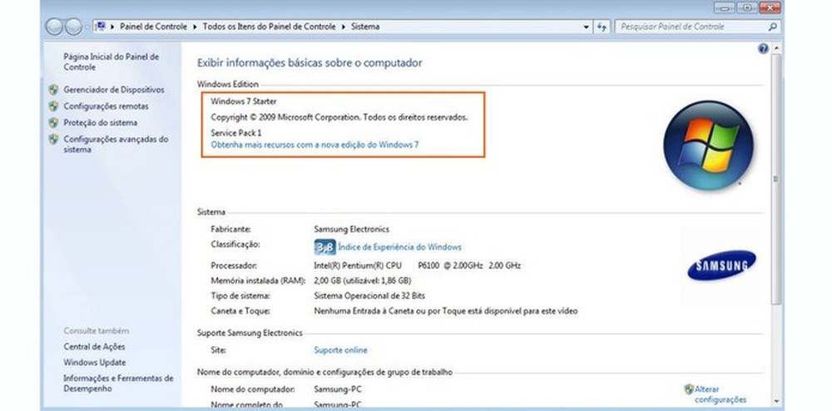Click the 3,8 experience index badge
The width and height of the screenshot is (832, 411).
coord(324,247)
